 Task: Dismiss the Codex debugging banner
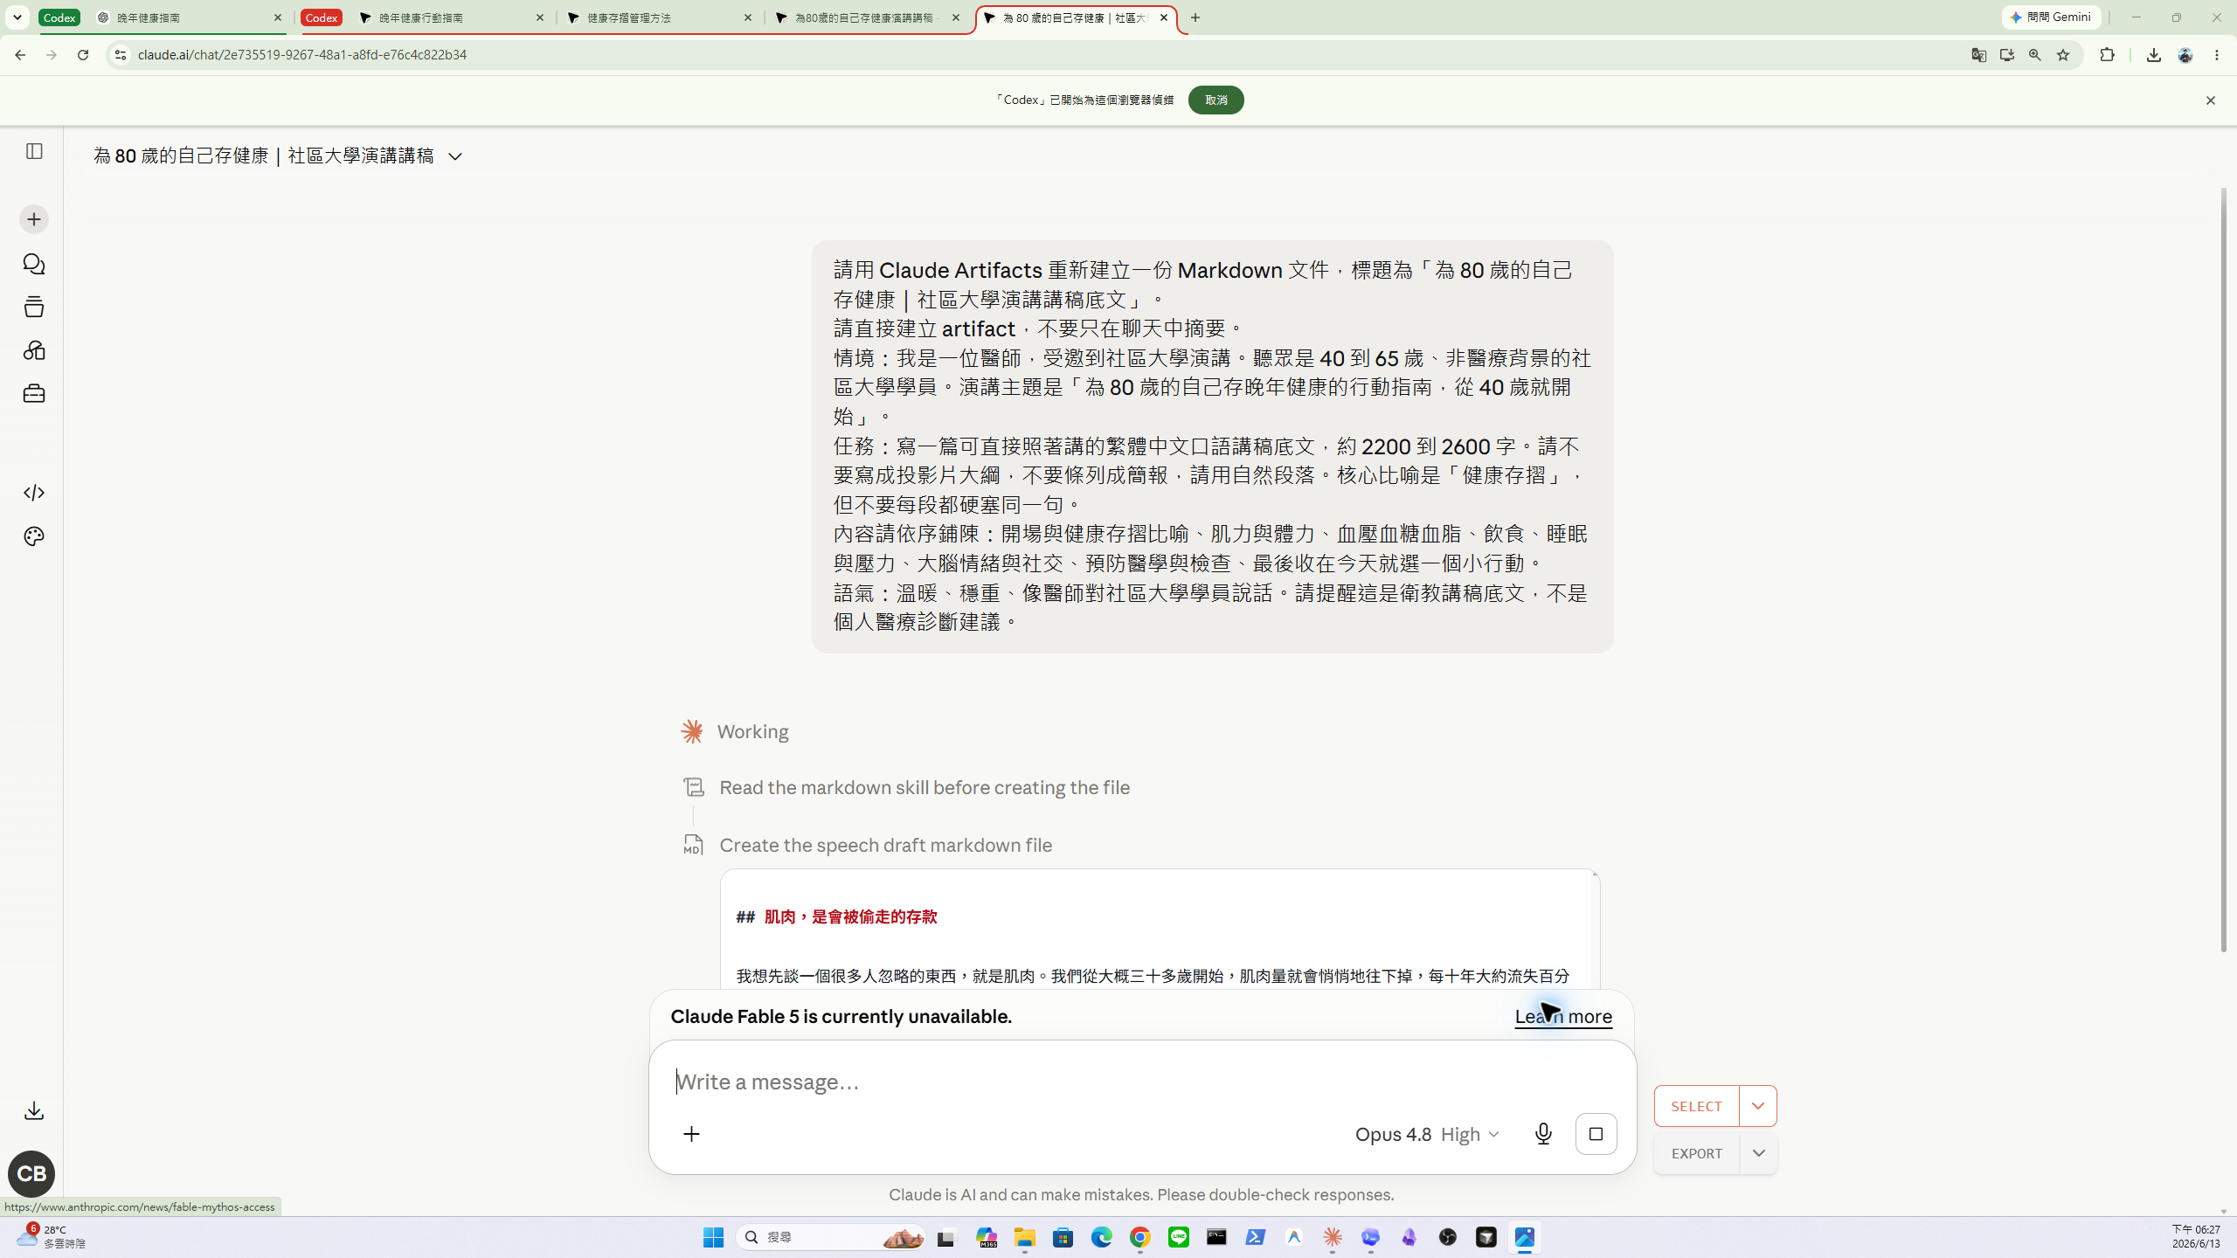(x=2211, y=100)
